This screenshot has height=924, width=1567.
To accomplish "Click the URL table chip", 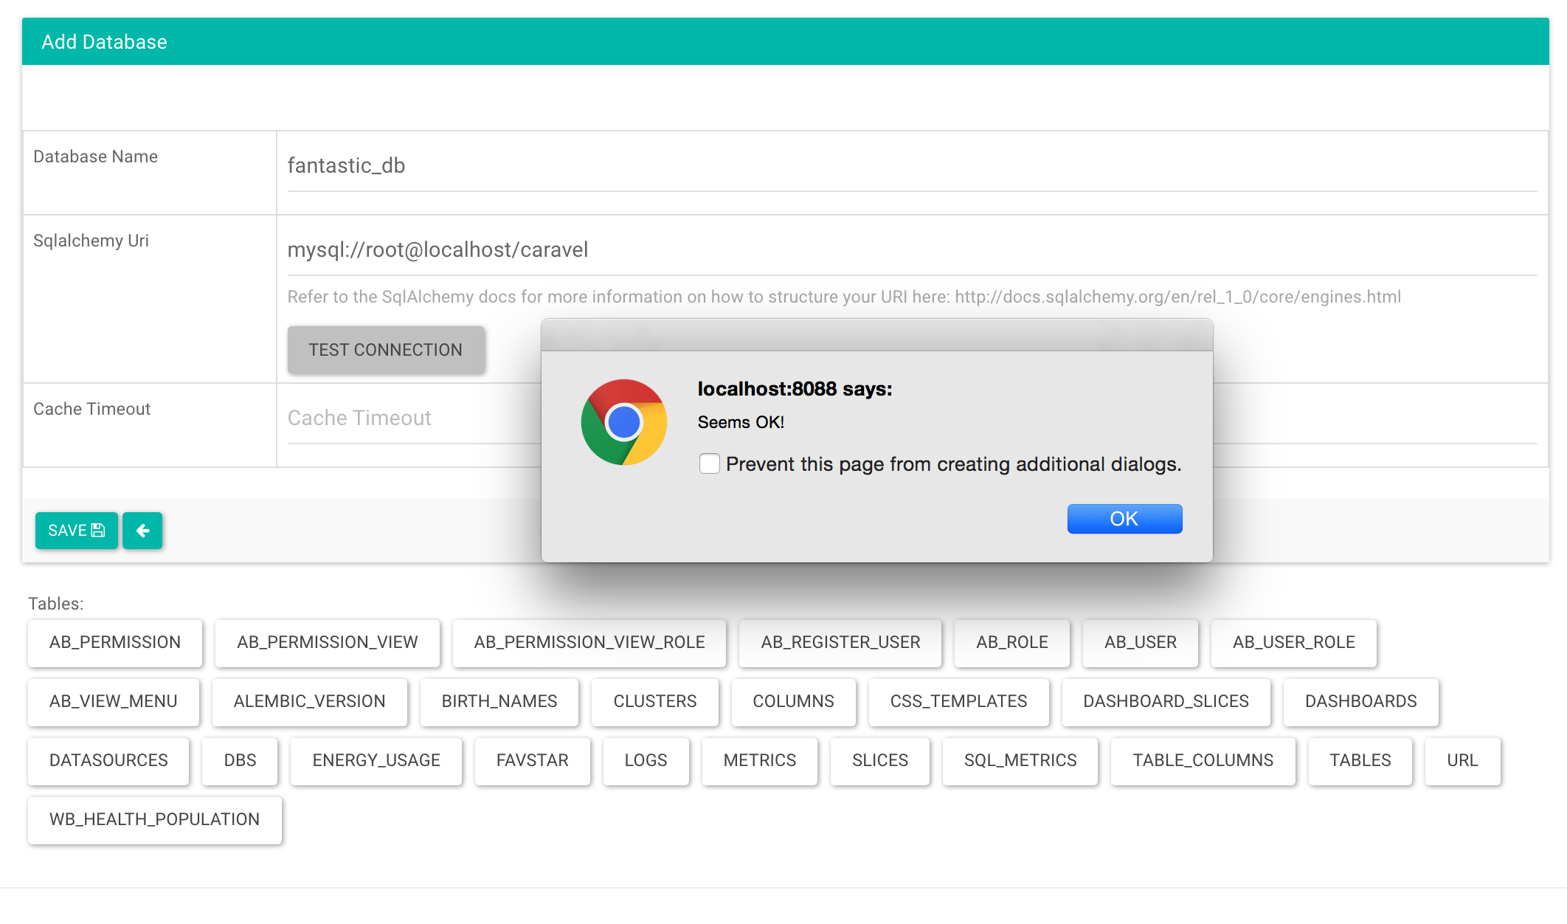I will tap(1463, 761).
